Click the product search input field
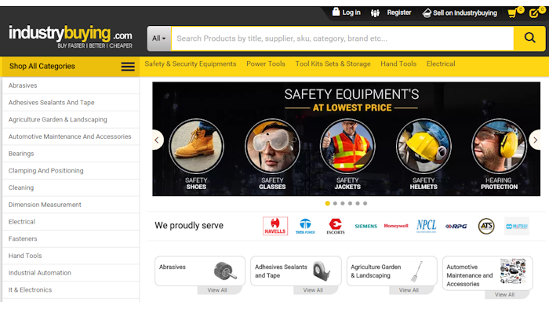549x309 pixels. click(343, 38)
